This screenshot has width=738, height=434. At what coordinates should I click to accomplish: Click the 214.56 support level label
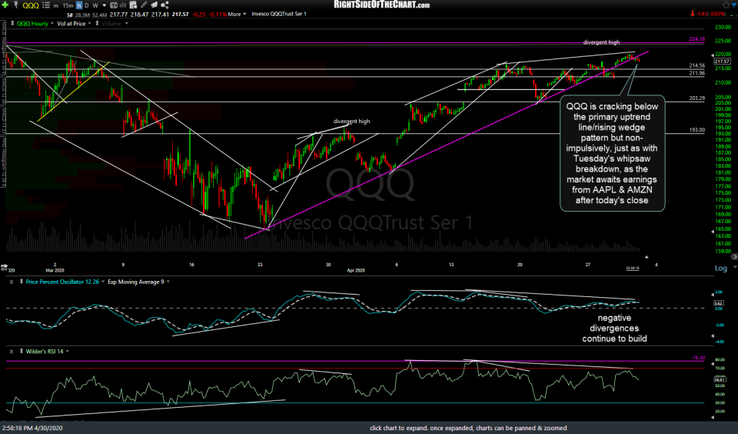(696, 65)
